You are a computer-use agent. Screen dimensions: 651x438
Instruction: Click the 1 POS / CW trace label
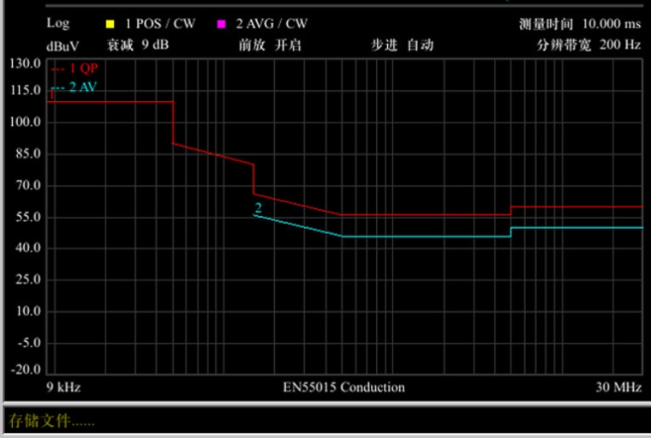point(161,23)
